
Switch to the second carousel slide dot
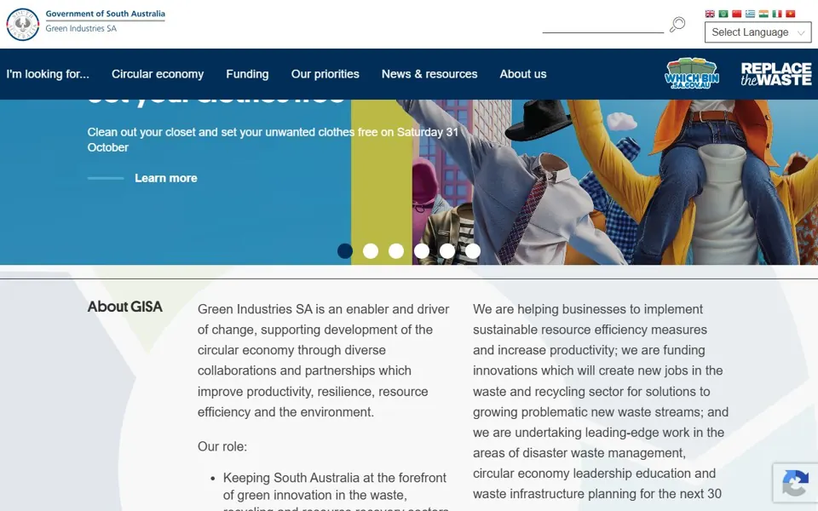371,250
